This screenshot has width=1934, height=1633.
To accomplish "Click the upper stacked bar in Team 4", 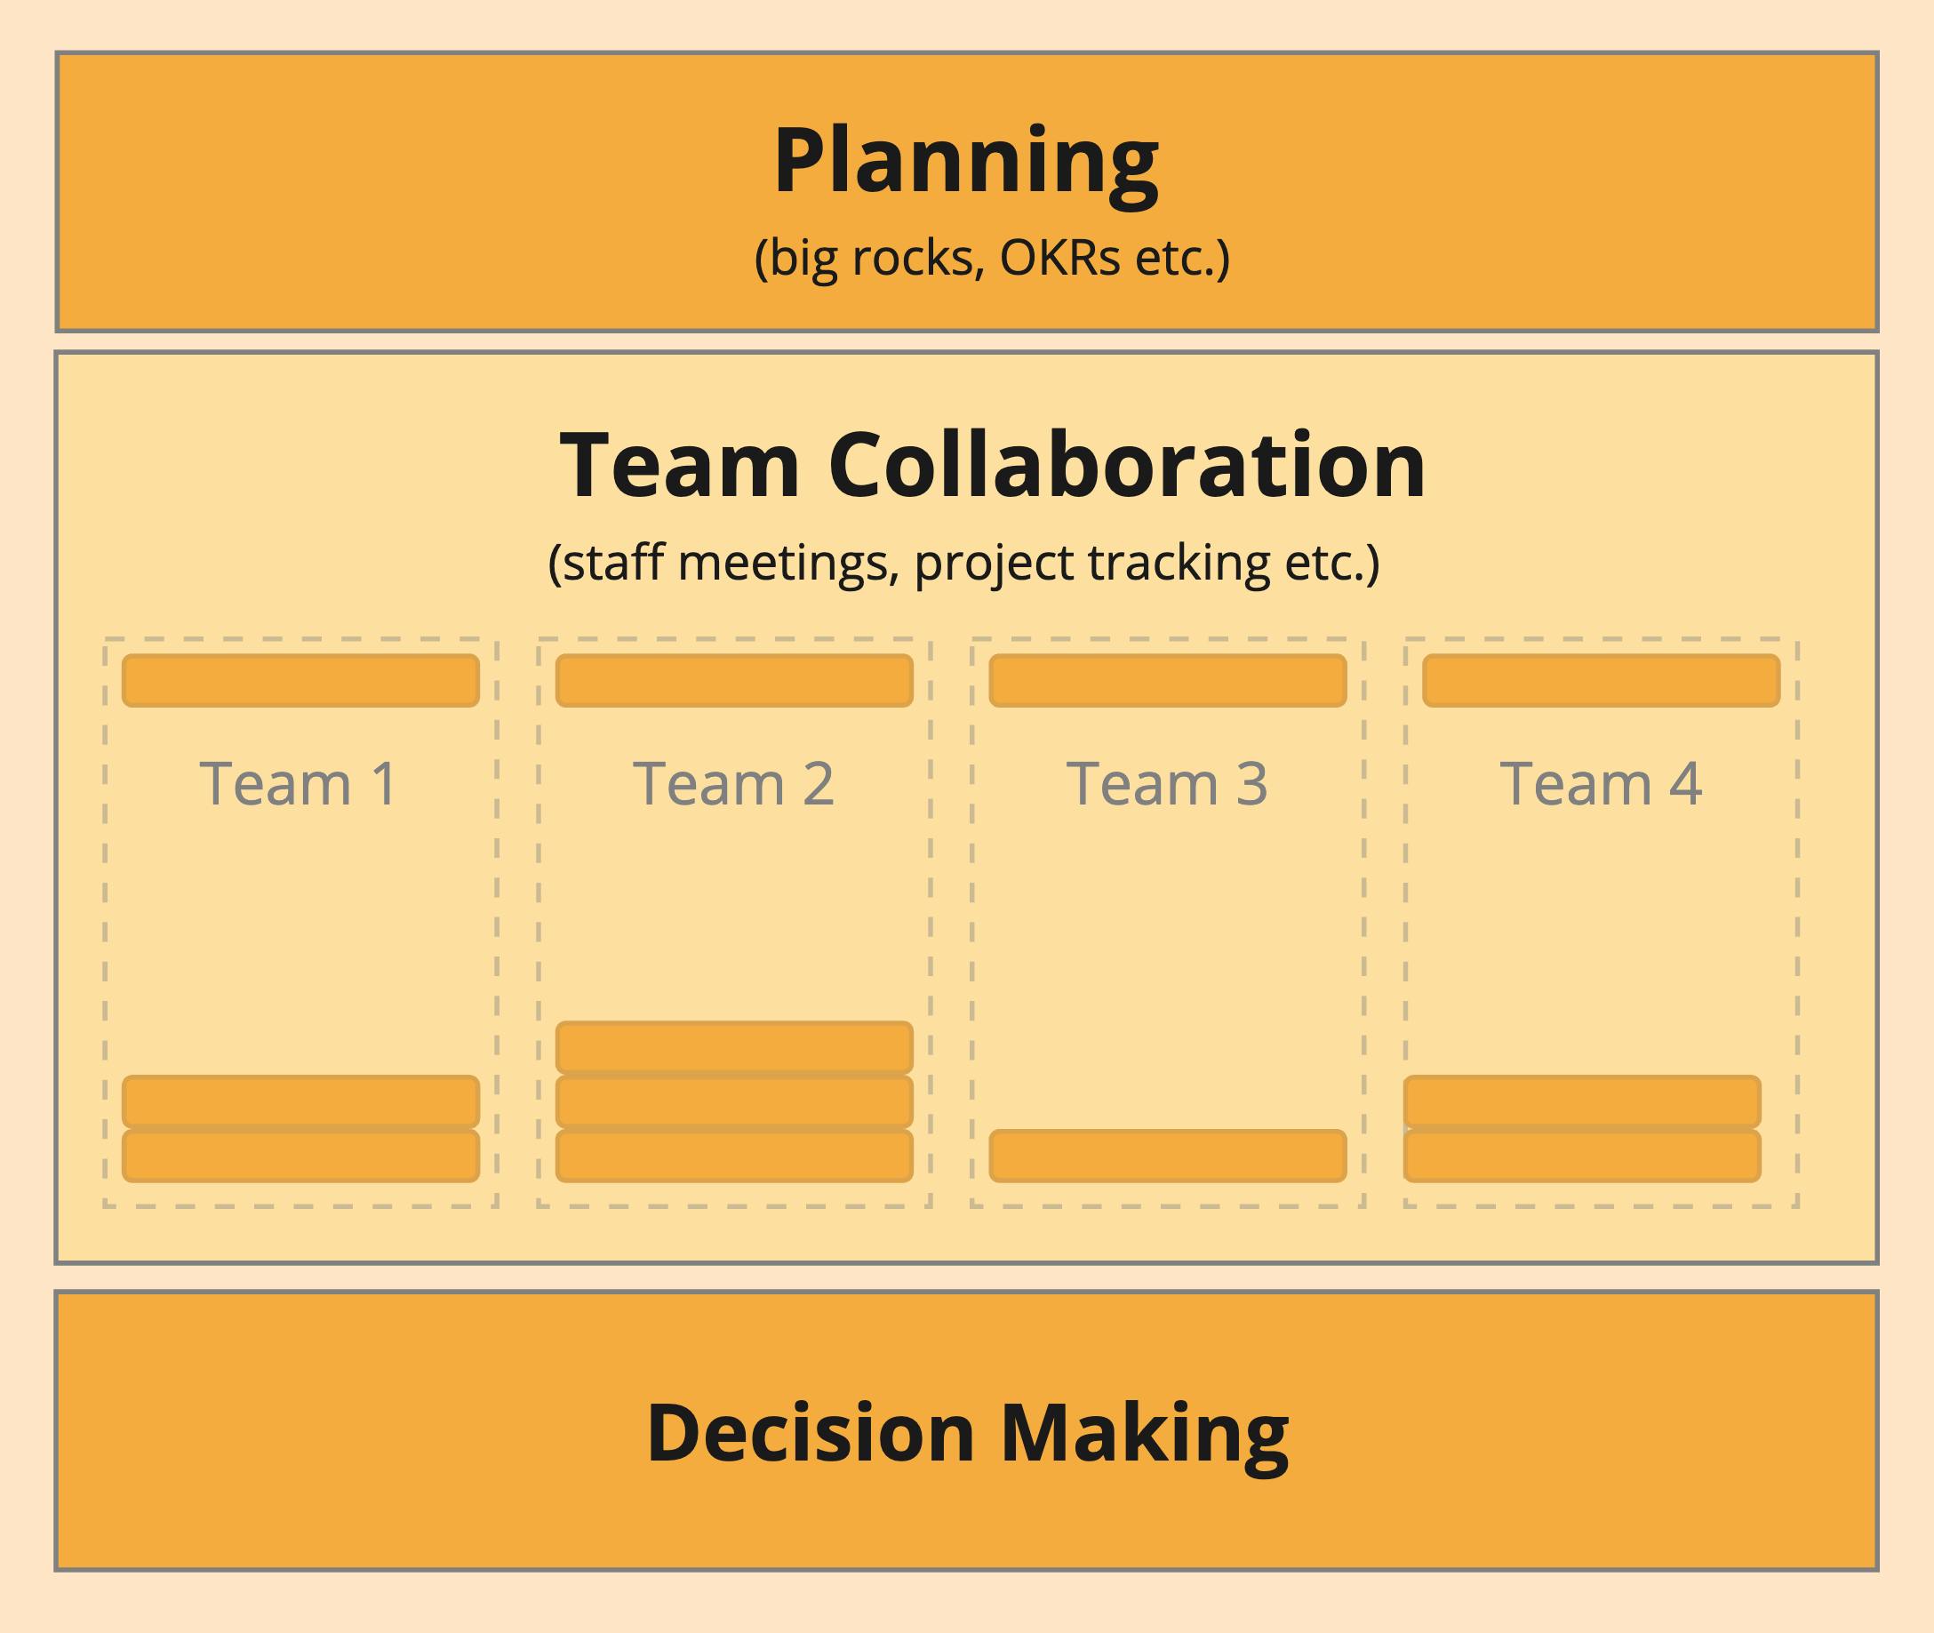I will click(x=1582, y=1101).
